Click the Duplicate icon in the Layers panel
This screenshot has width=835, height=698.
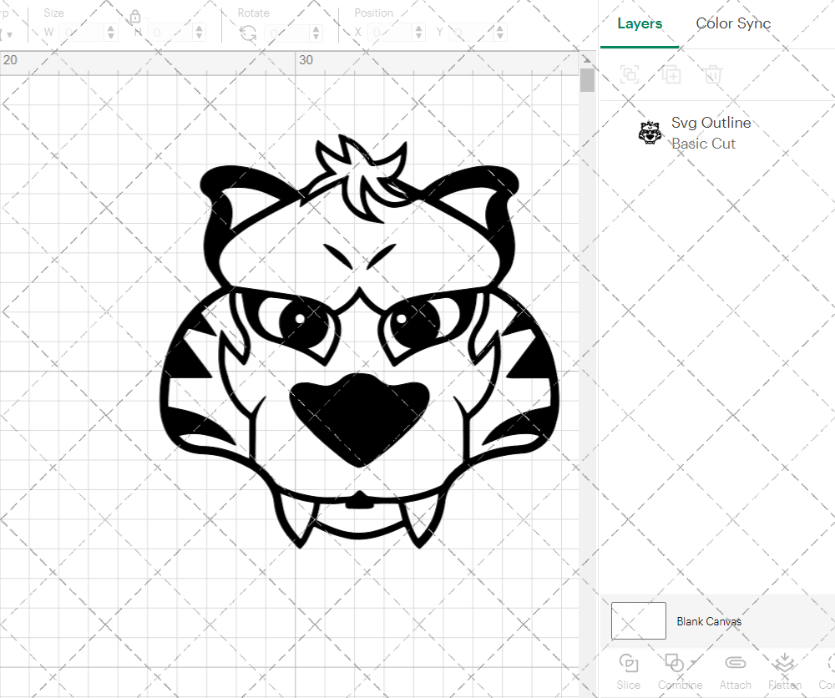[671, 74]
